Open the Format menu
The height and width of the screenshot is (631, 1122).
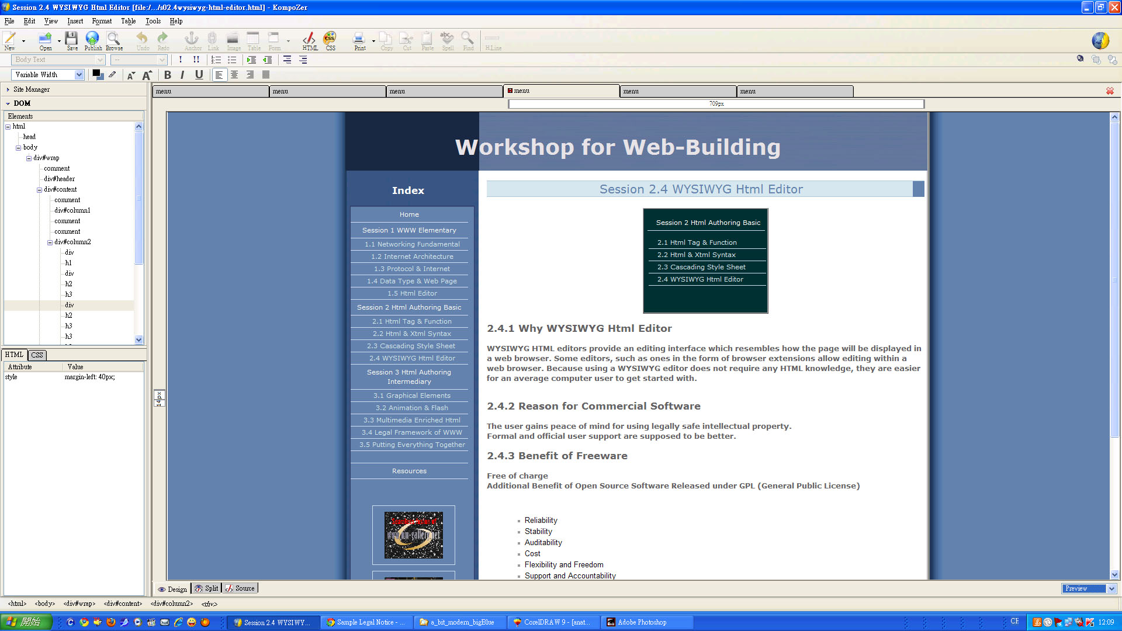(102, 21)
